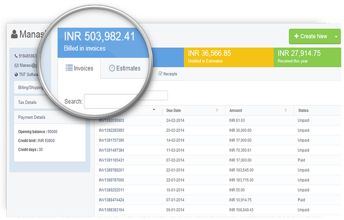Click Opening balance value 50000
344x220 pixels.
pos(52,131)
